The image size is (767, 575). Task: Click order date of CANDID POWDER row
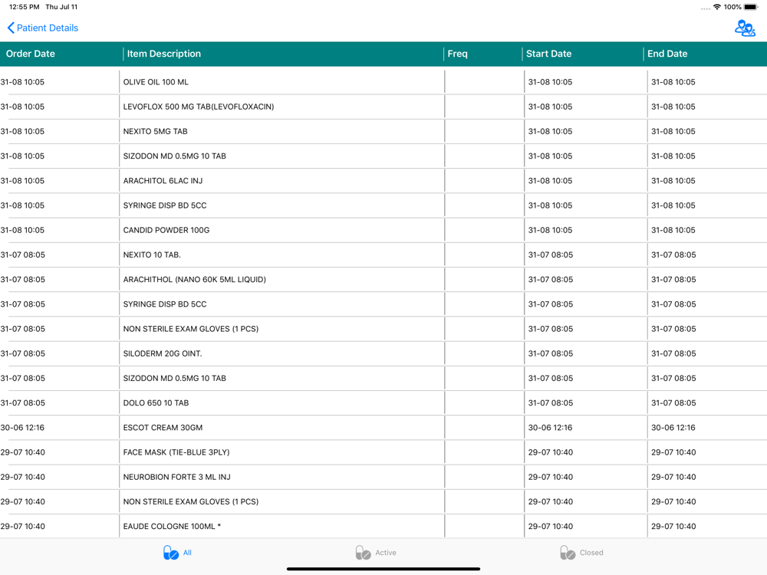22,230
